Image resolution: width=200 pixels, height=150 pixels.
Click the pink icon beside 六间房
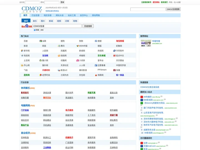point(77,61)
